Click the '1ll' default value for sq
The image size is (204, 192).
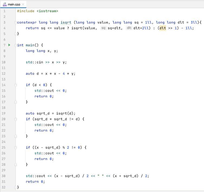coord(148,22)
